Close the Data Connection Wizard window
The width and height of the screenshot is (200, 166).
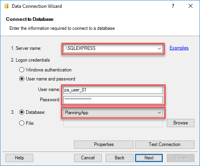(x=191, y=6)
